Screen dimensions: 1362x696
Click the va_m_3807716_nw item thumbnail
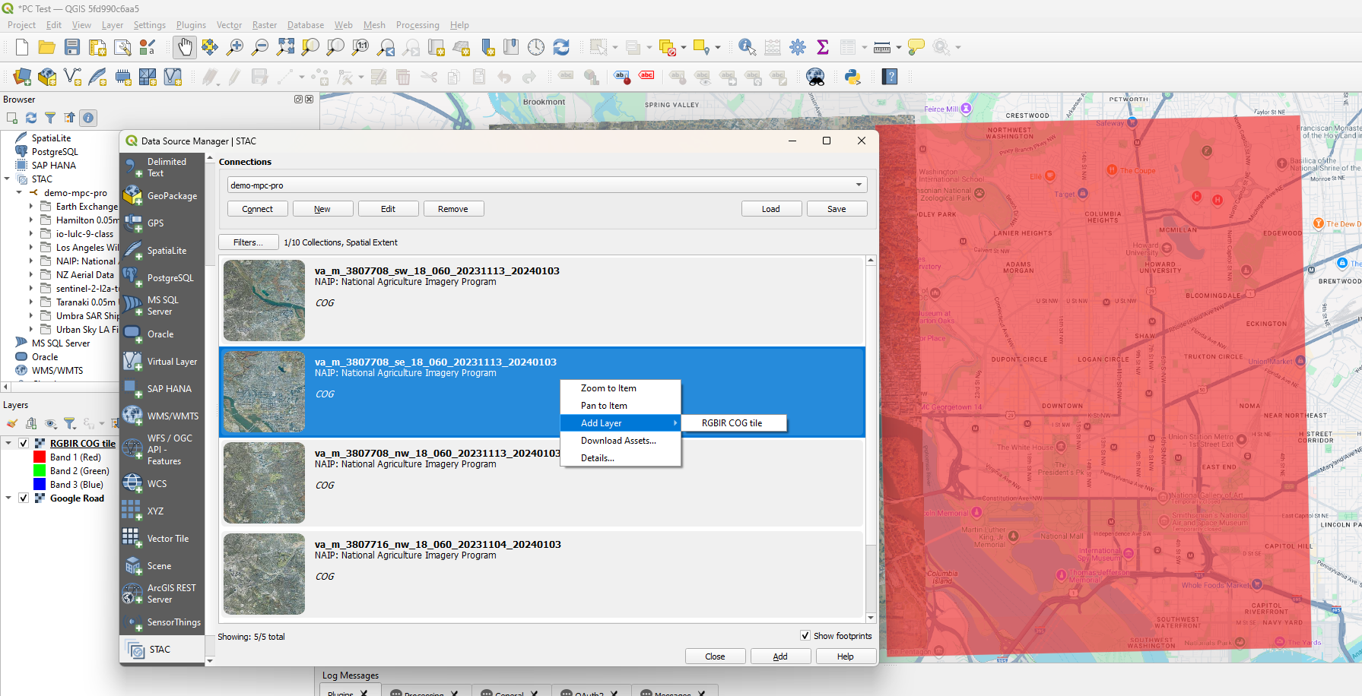coord(264,574)
